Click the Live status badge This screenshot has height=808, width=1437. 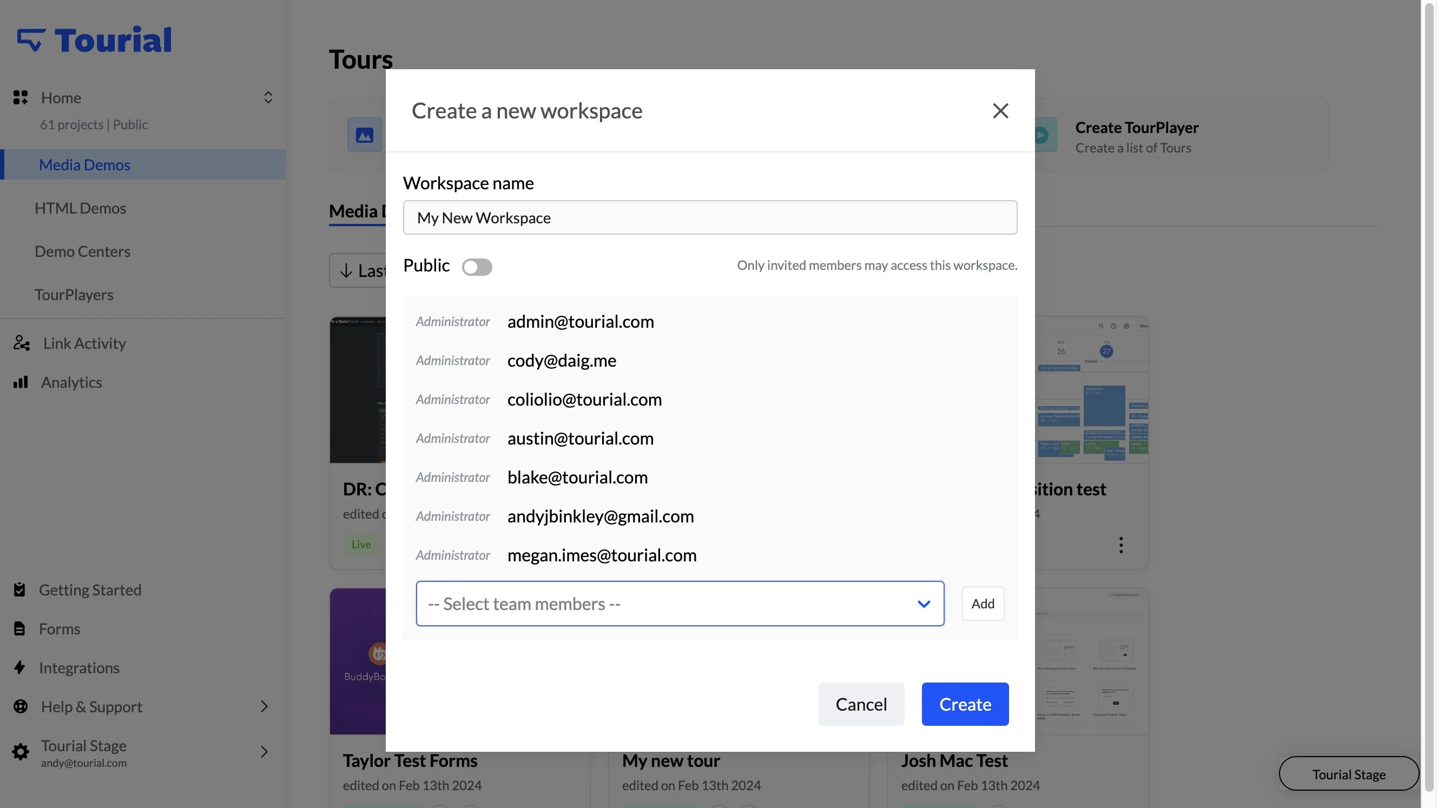pos(361,544)
